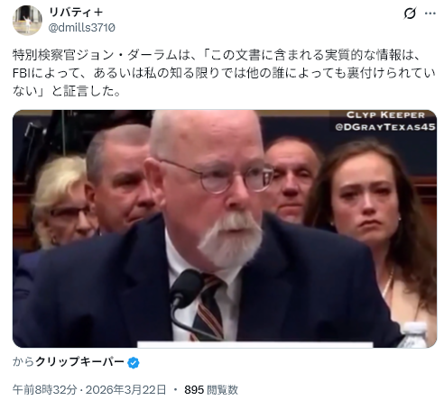Click the 閲覧数 label text
This screenshot has height=400, width=444.
pos(223,390)
